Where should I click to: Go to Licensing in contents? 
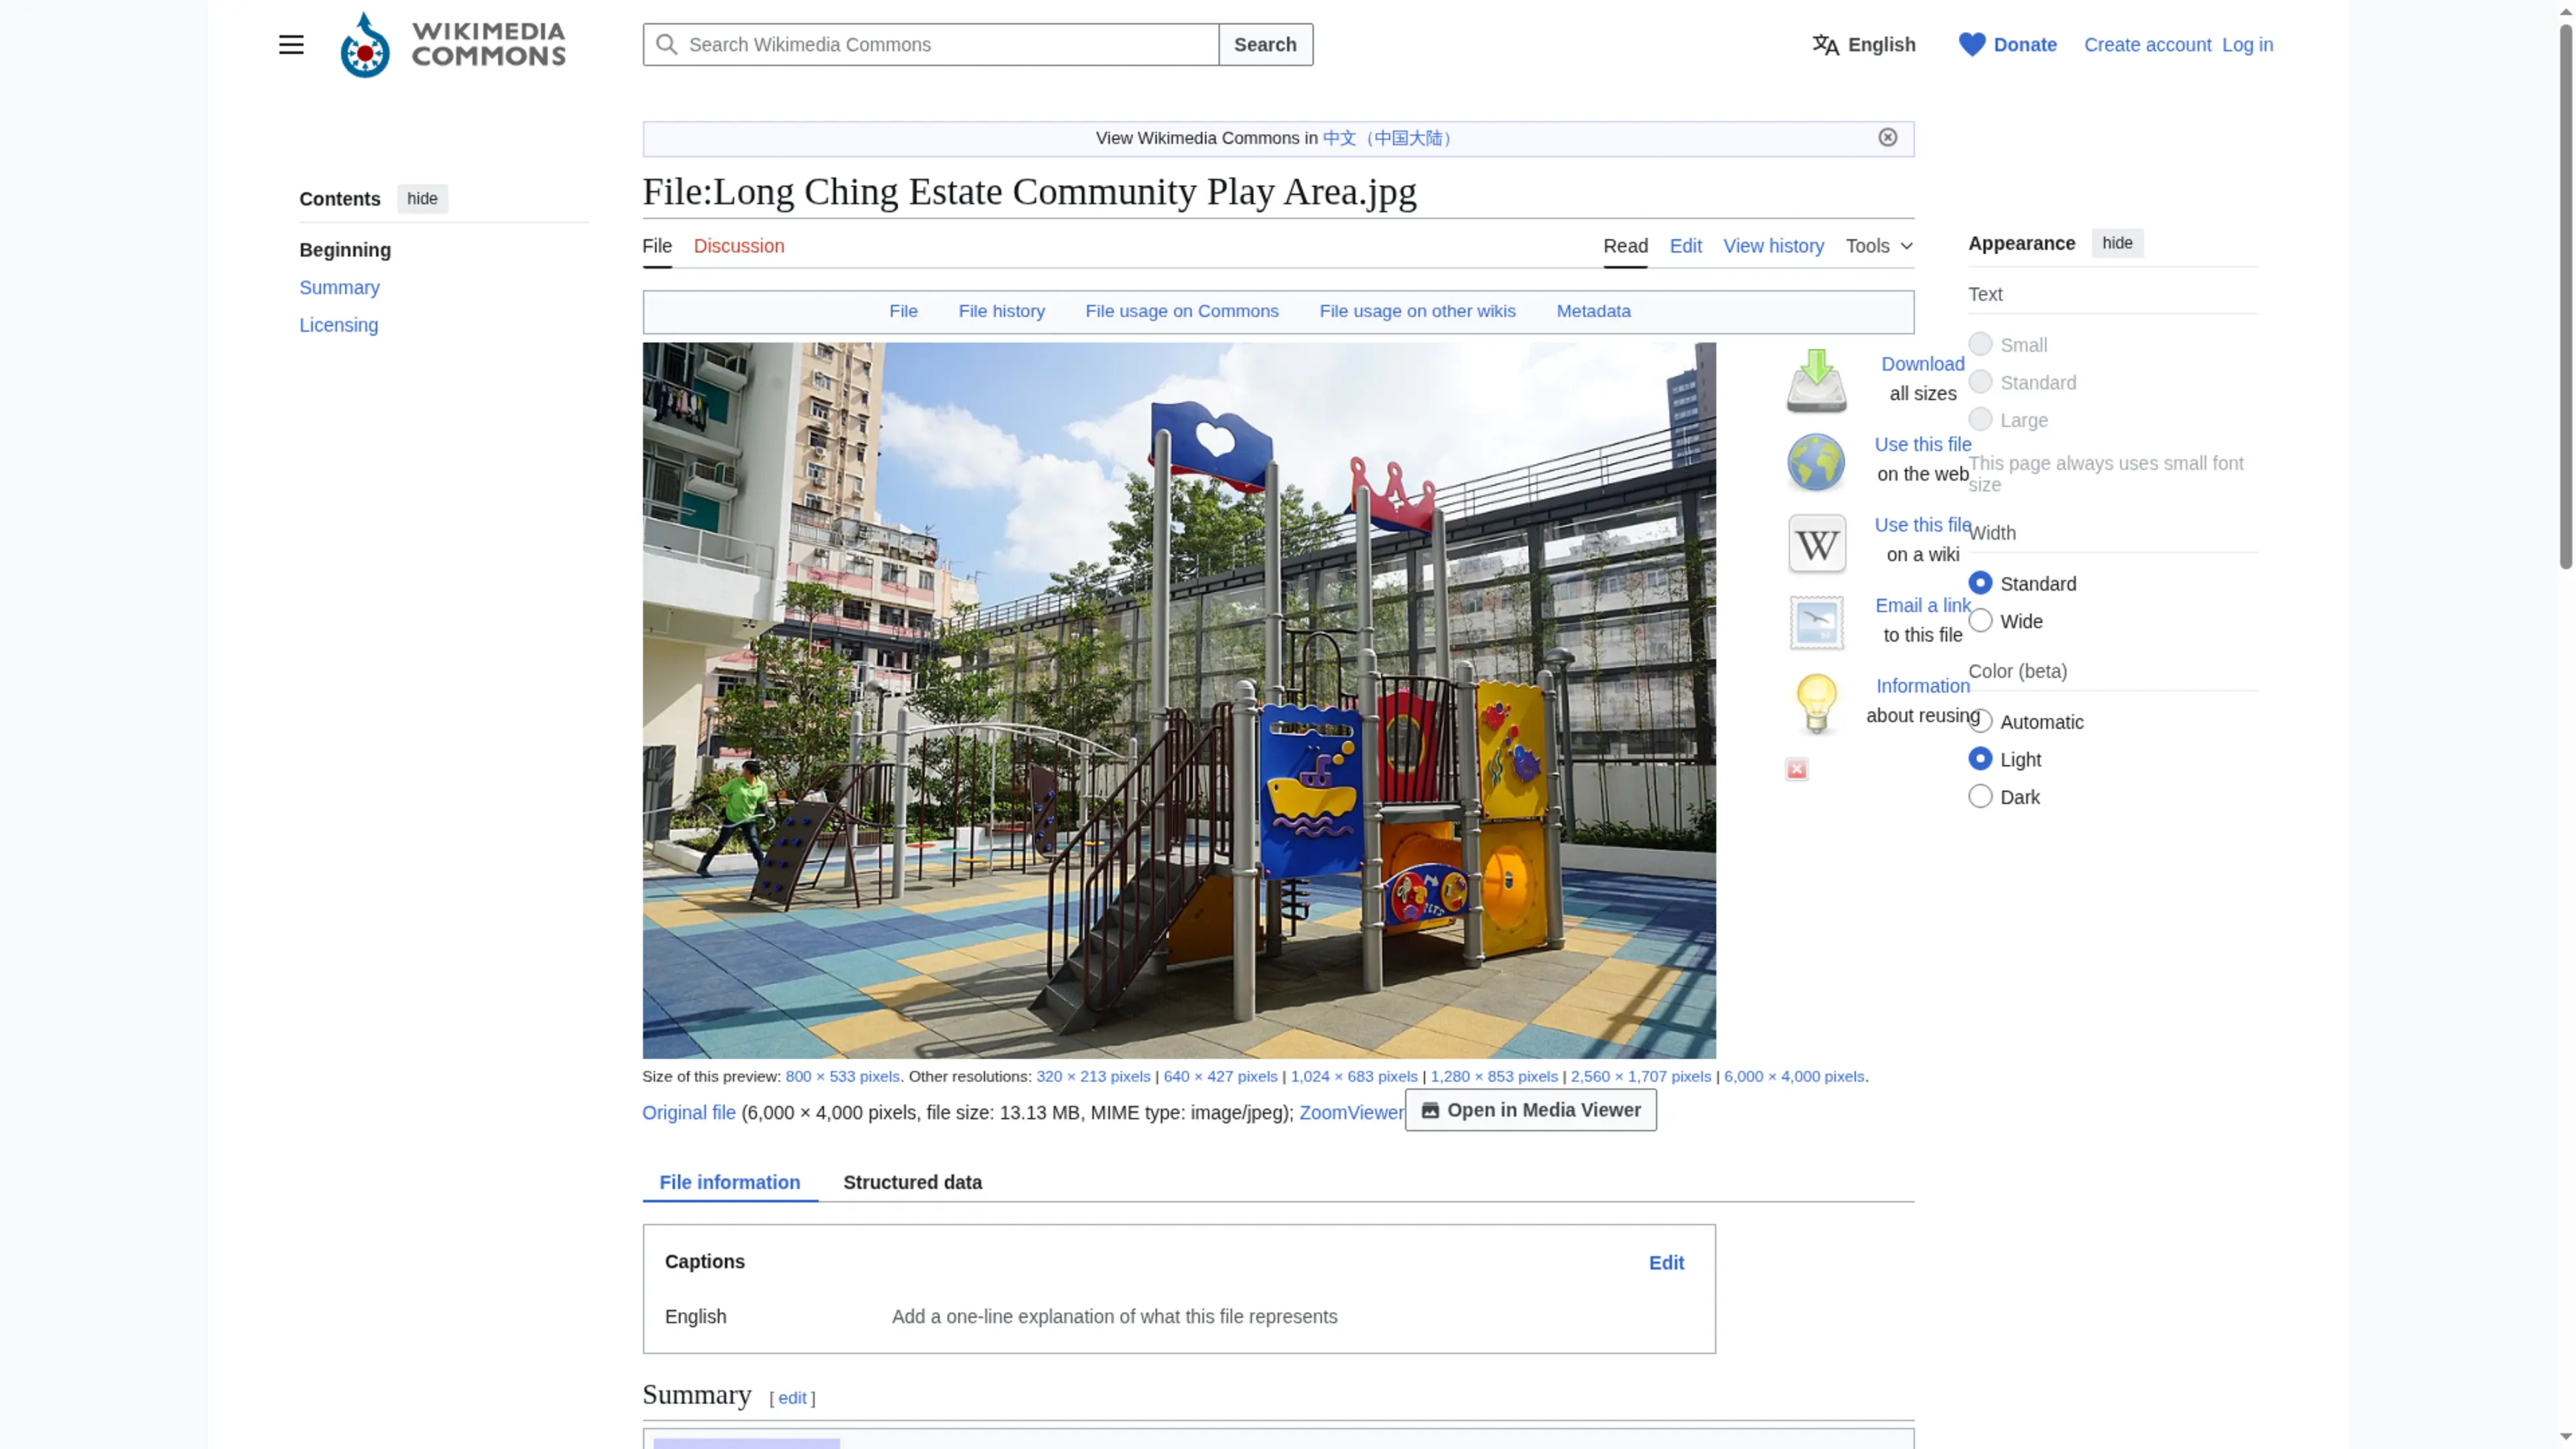[338, 325]
